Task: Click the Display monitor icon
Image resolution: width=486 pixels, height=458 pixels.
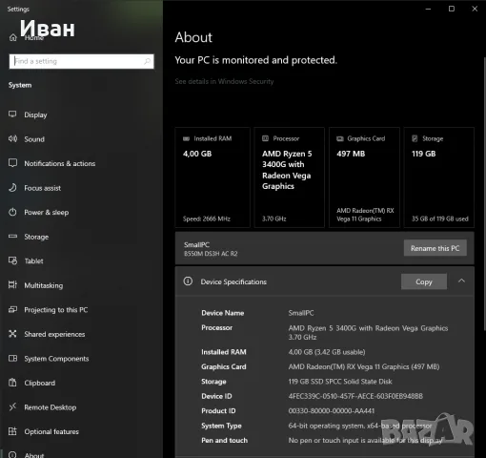Action: (12, 114)
